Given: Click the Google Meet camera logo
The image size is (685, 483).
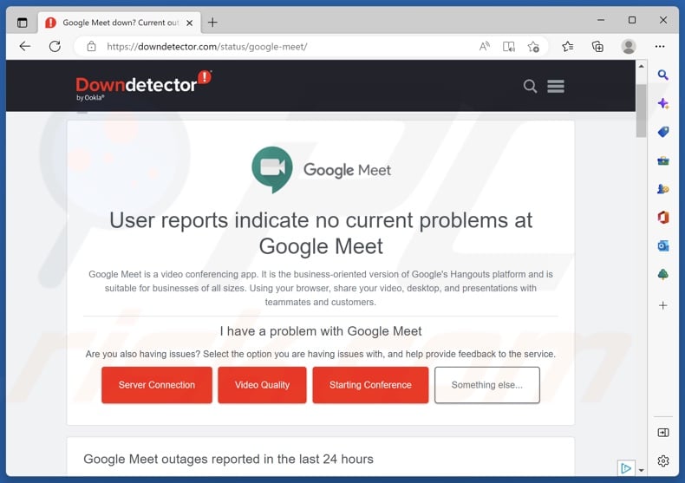Looking at the screenshot, I should (x=272, y=169).
